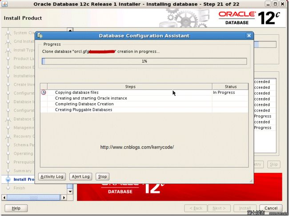Screen dimensions: 289x216
Task: Select the System Class step in sidebar
Action: click(24, 32)
